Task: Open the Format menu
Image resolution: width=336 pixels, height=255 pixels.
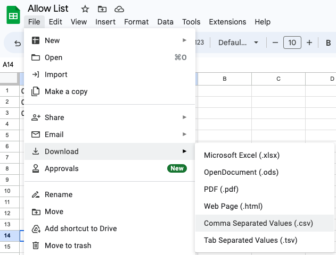Action: [136, 22]
